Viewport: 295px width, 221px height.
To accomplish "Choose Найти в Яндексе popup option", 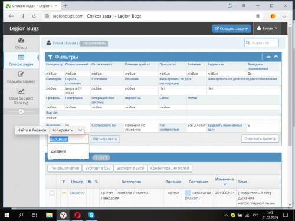I will (x=32, y=130).
